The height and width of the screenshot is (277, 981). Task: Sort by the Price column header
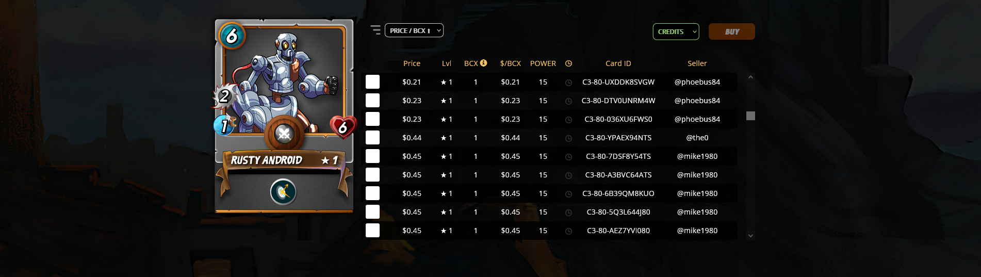pos(412,63)
